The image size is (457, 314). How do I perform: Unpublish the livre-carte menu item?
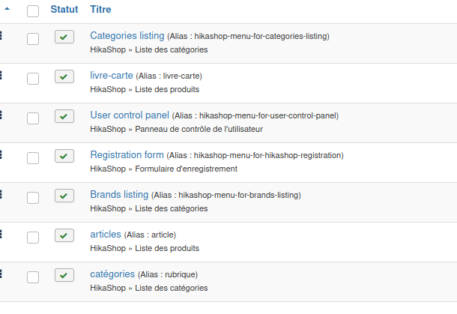64,77
